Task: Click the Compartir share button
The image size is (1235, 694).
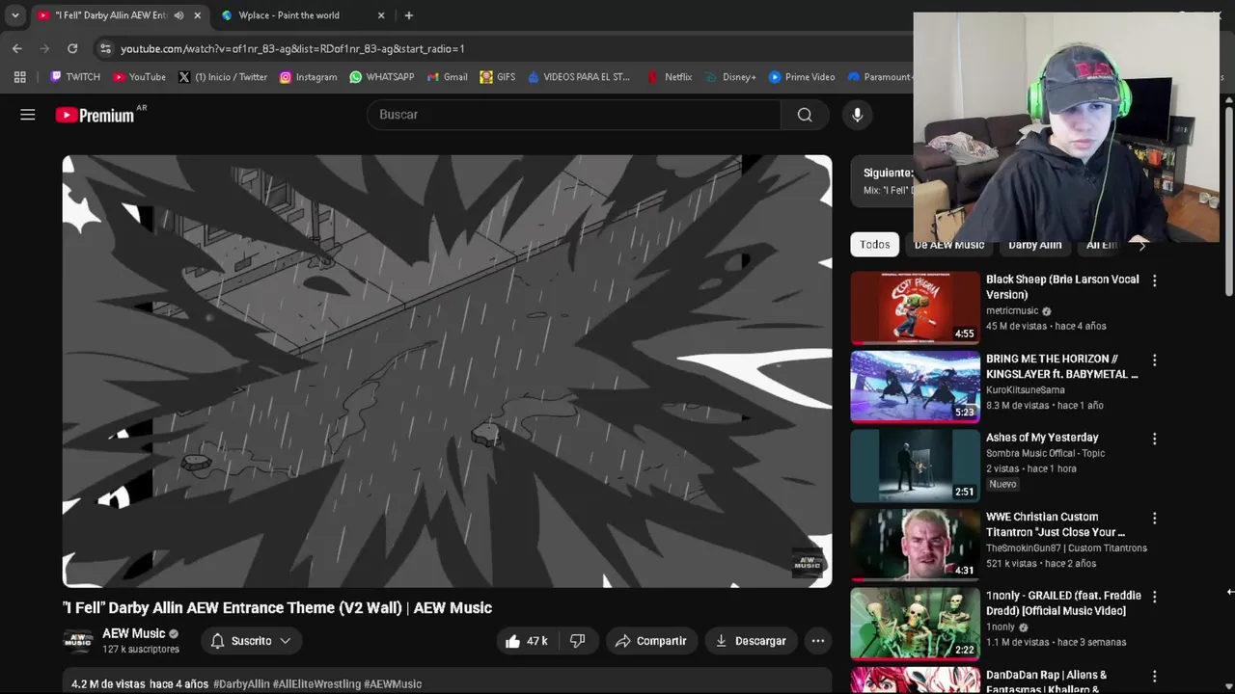Action: 651,641
